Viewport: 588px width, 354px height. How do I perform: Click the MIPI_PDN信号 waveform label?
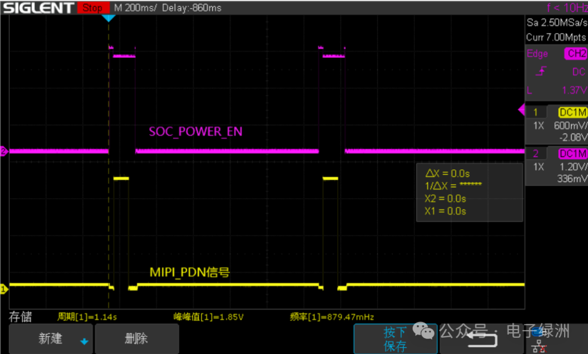[x=189, y=272]
